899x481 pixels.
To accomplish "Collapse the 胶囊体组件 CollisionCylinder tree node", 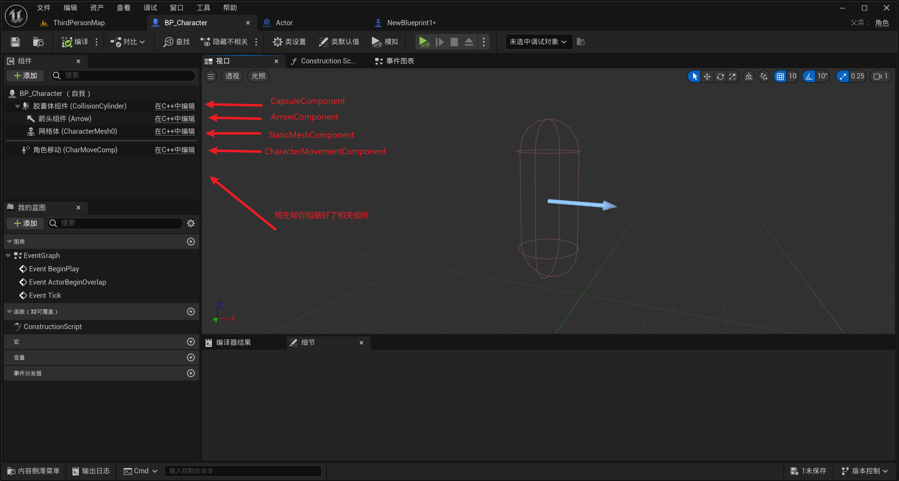I will (x=17, y=106).
